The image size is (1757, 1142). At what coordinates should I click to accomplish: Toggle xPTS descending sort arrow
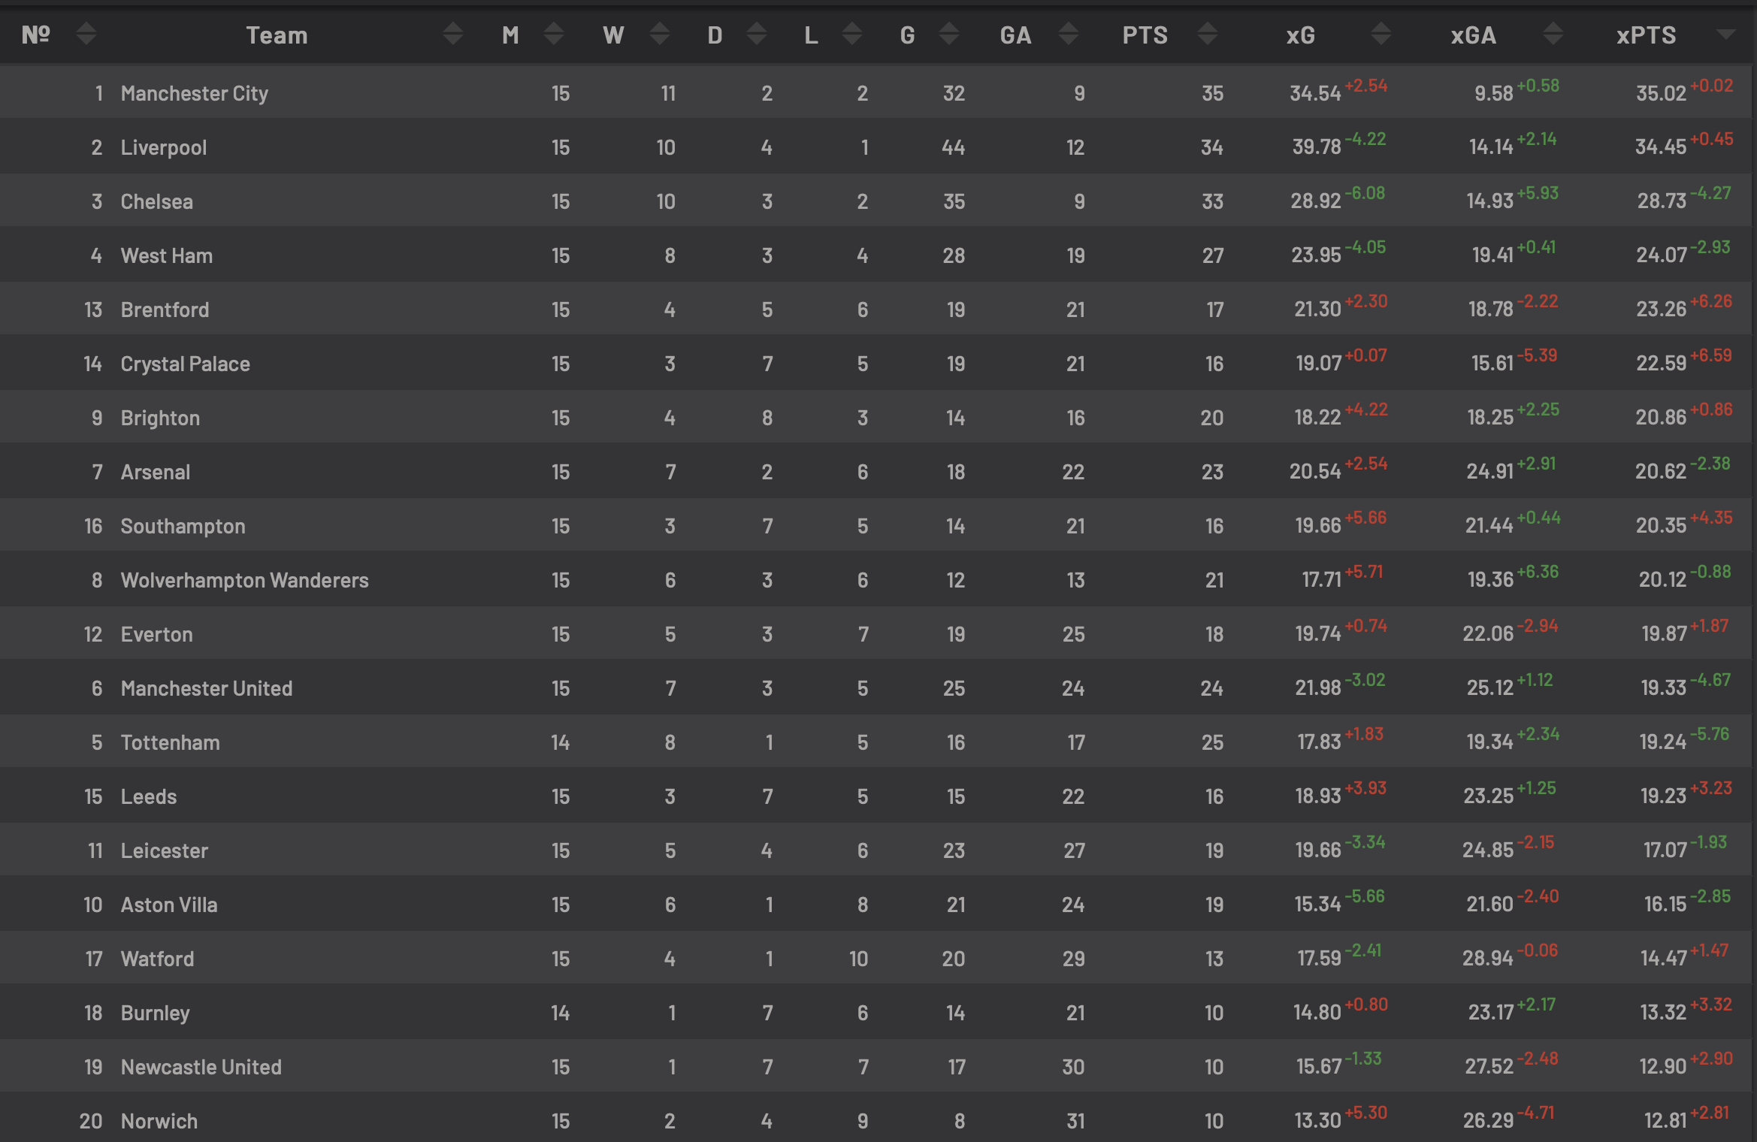1726,34
